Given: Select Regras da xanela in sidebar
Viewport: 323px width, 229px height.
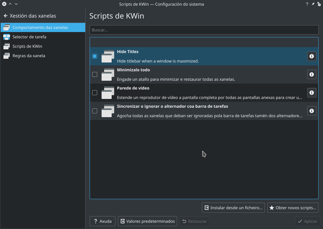Looking at the screenshot, I should click(43, 56).
